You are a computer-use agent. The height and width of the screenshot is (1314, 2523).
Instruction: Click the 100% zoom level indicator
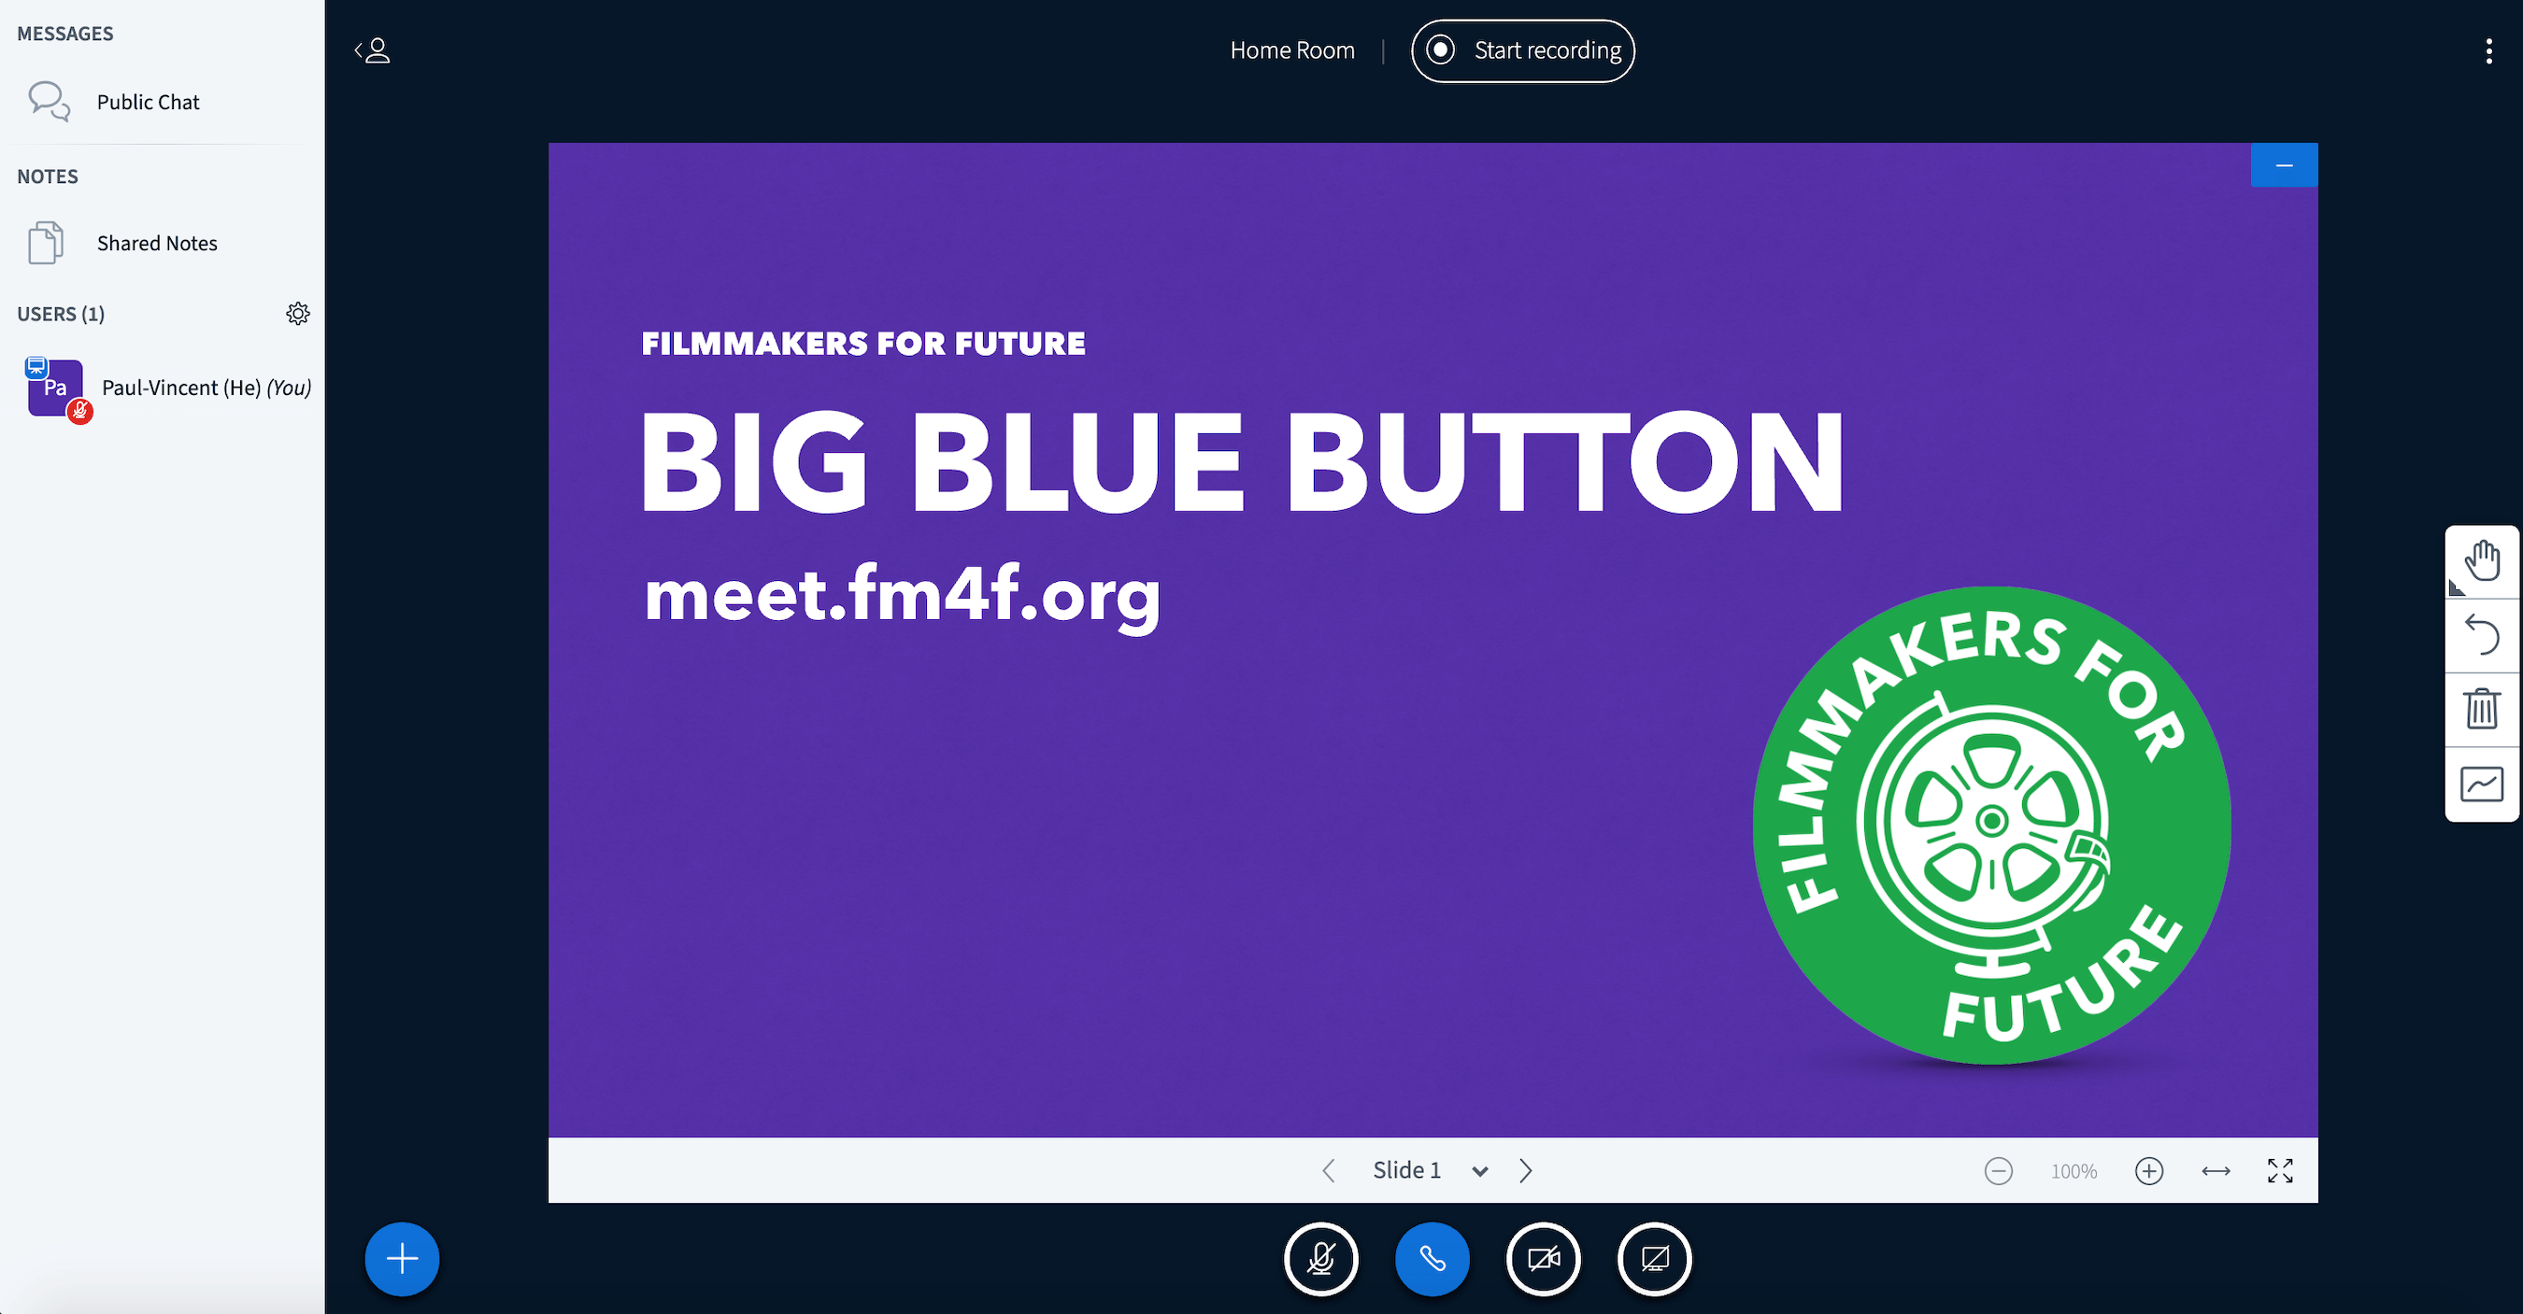(2074, 1171)
